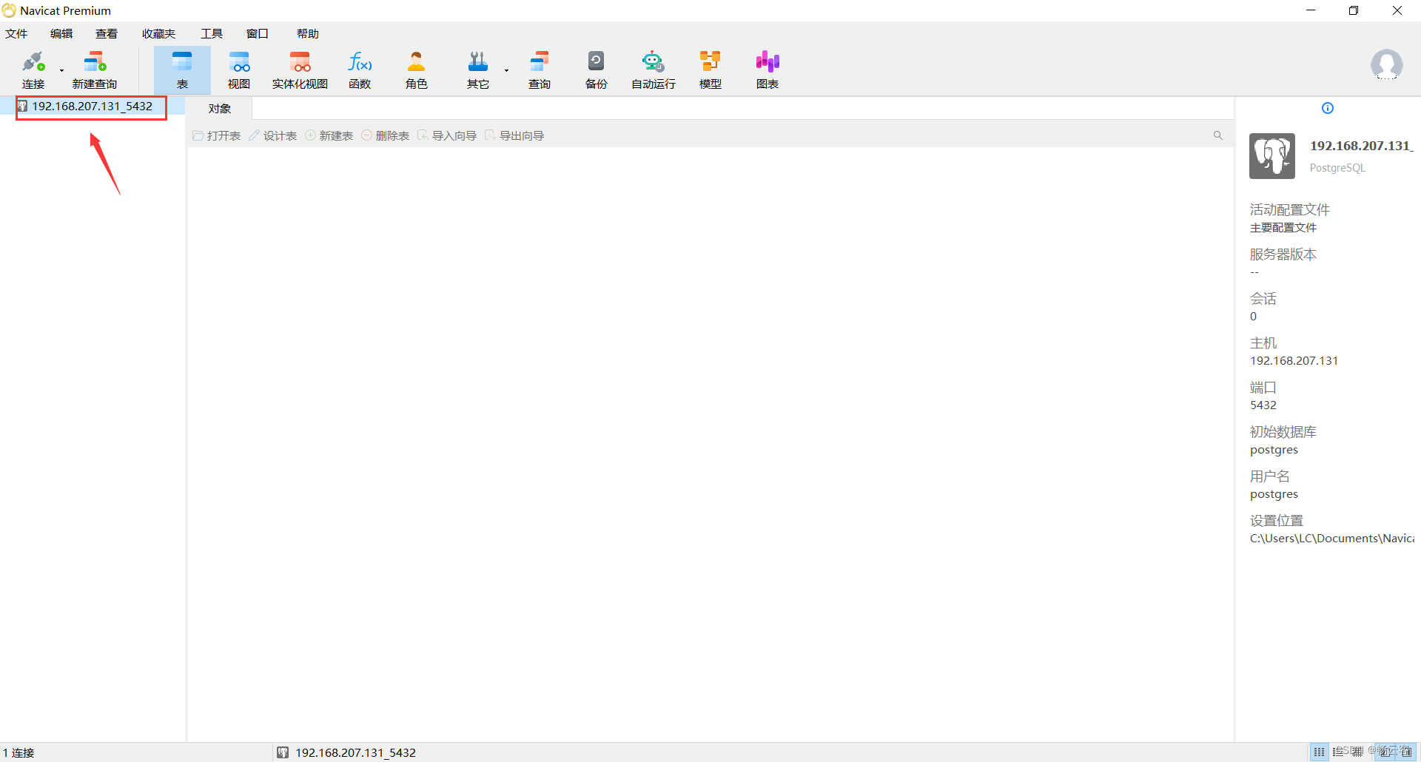Click 新建查询 (New Query) icon
This screenshot has width=1421, height=762.
(95, 70)
